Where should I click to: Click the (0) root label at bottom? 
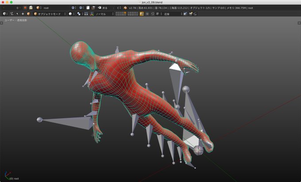click(14, 178)
